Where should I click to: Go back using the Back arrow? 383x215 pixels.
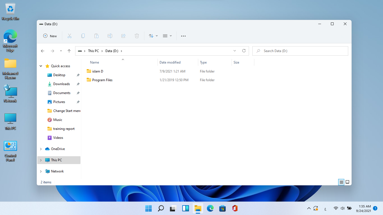click(x=43, y=51)
